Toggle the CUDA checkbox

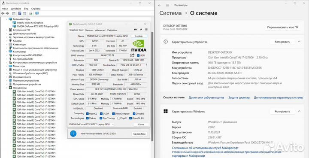point(101,114)
